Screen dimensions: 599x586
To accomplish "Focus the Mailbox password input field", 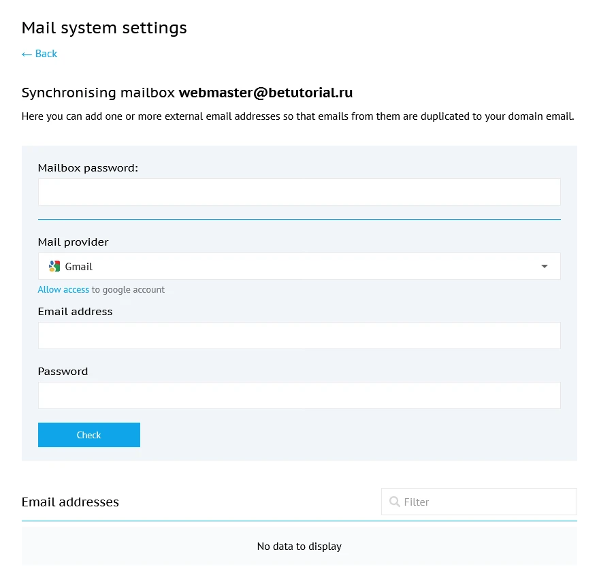I will [x=299, y=192].
